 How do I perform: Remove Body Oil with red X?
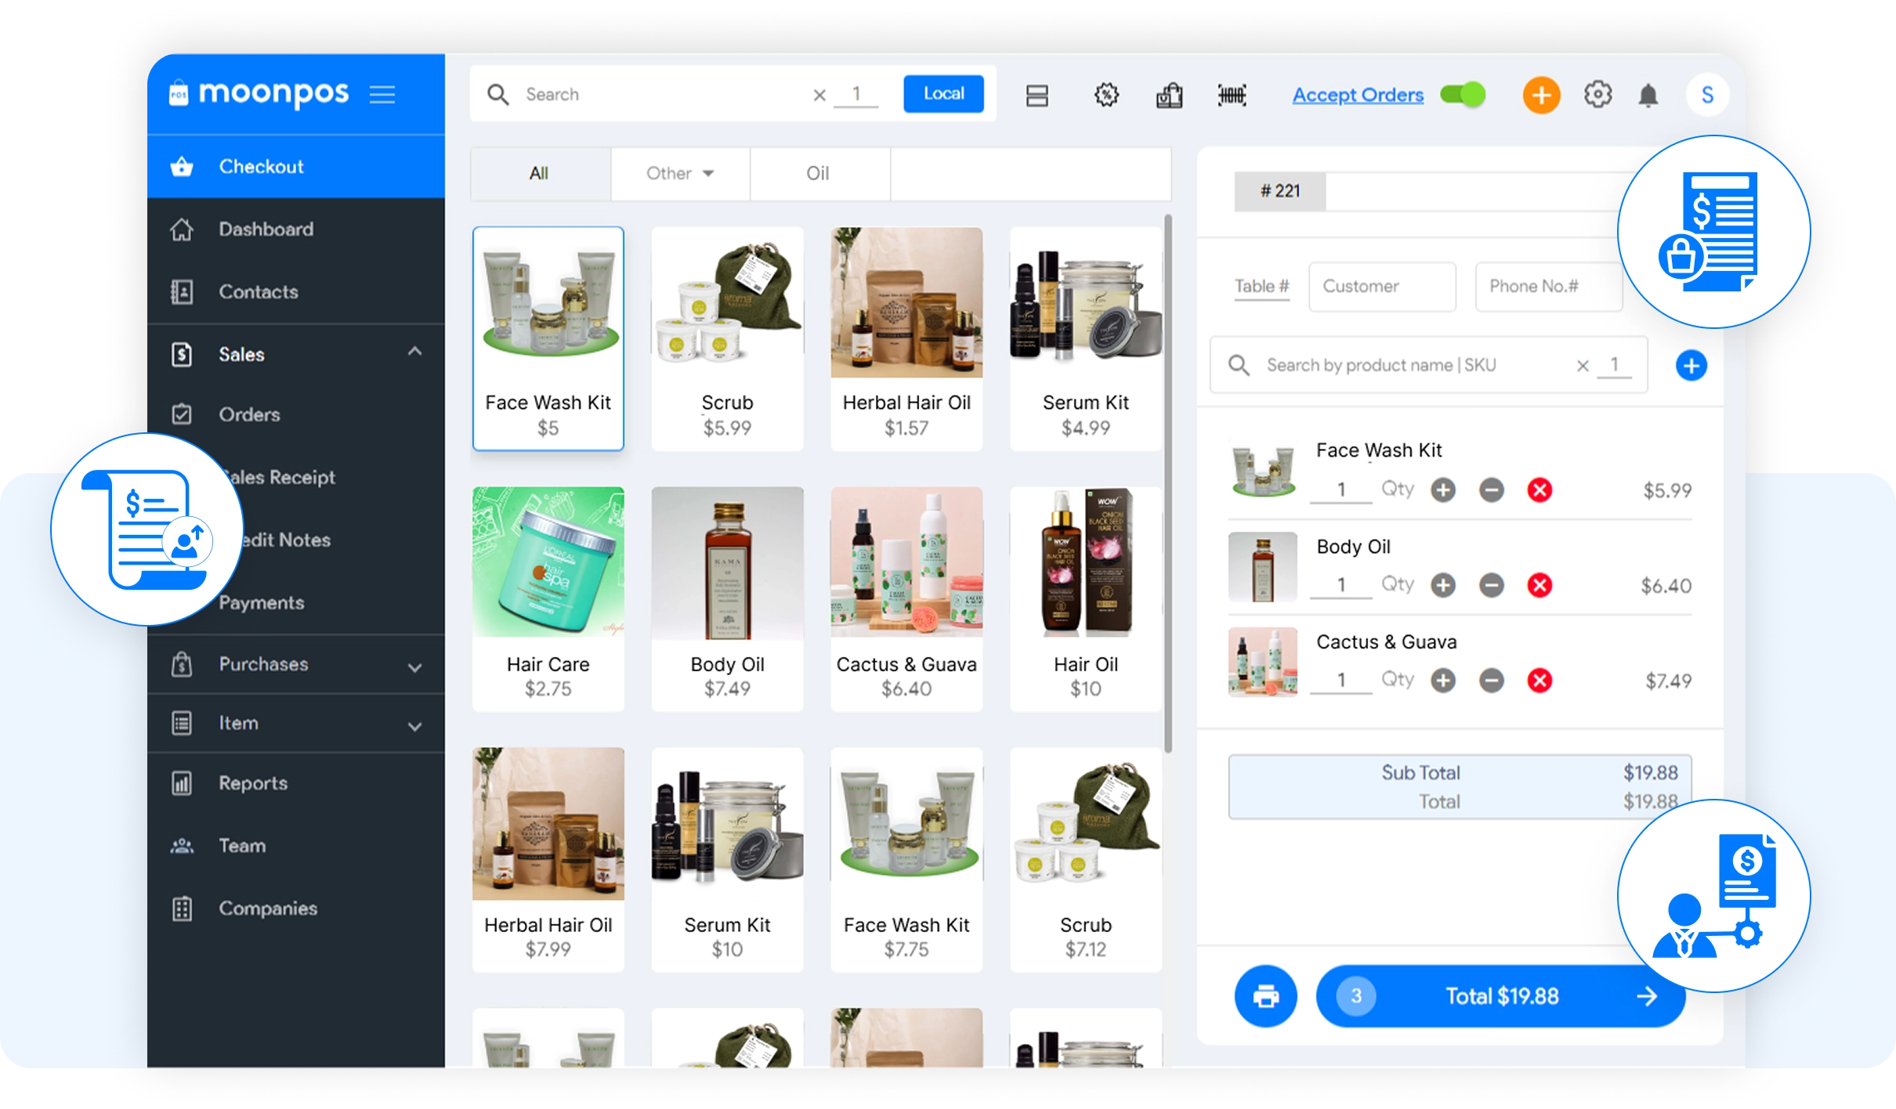coord(1540,585)
